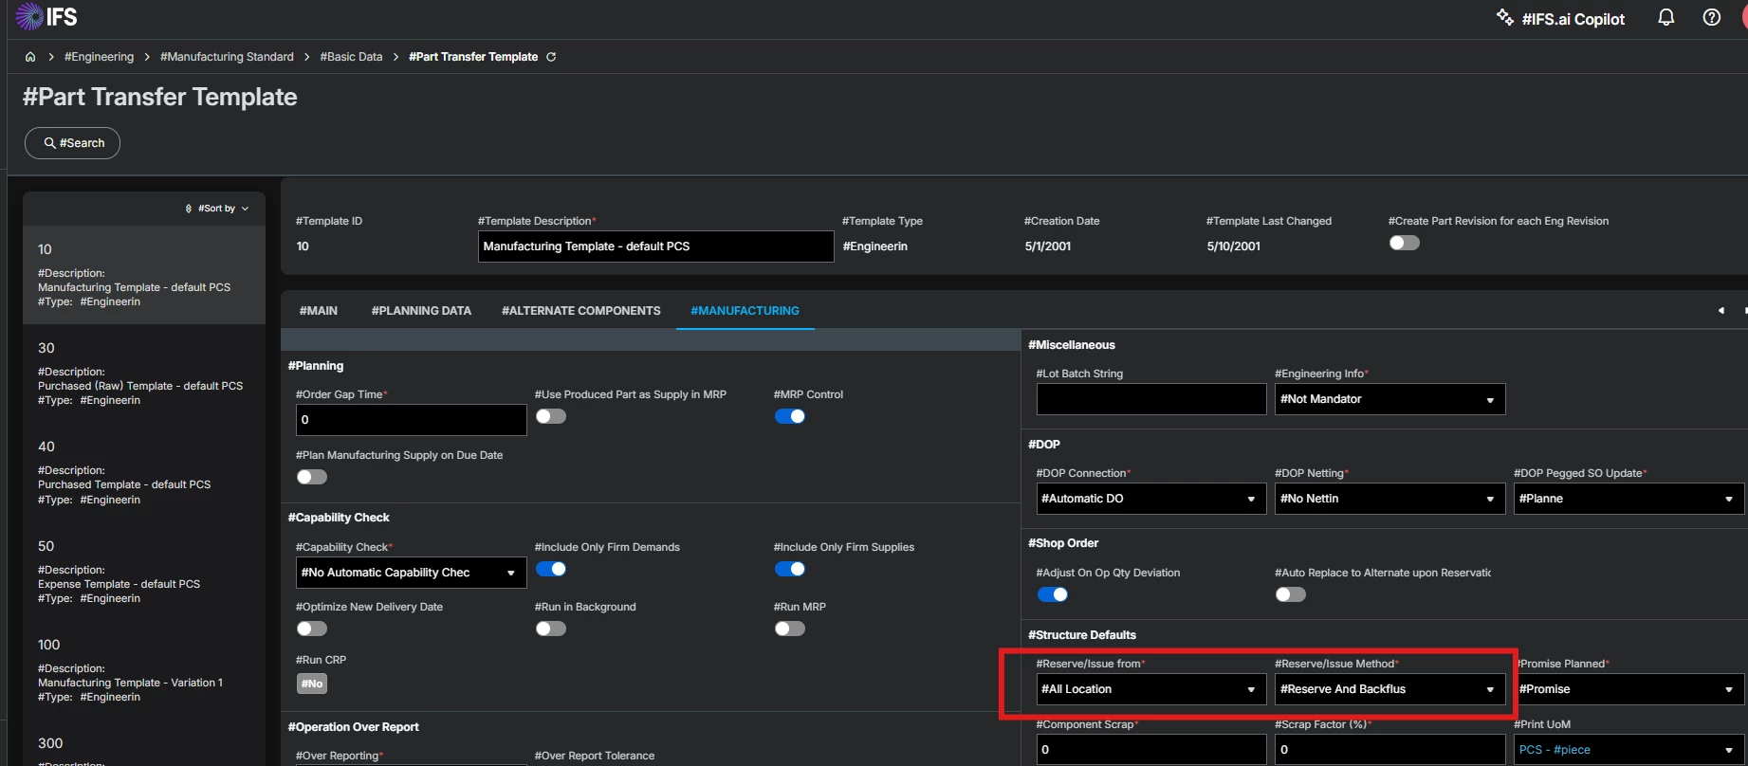This screenshot has height=766, width=1748.
Task: Click the home icon in breadcrumb
Action: [x=30, y=57]
